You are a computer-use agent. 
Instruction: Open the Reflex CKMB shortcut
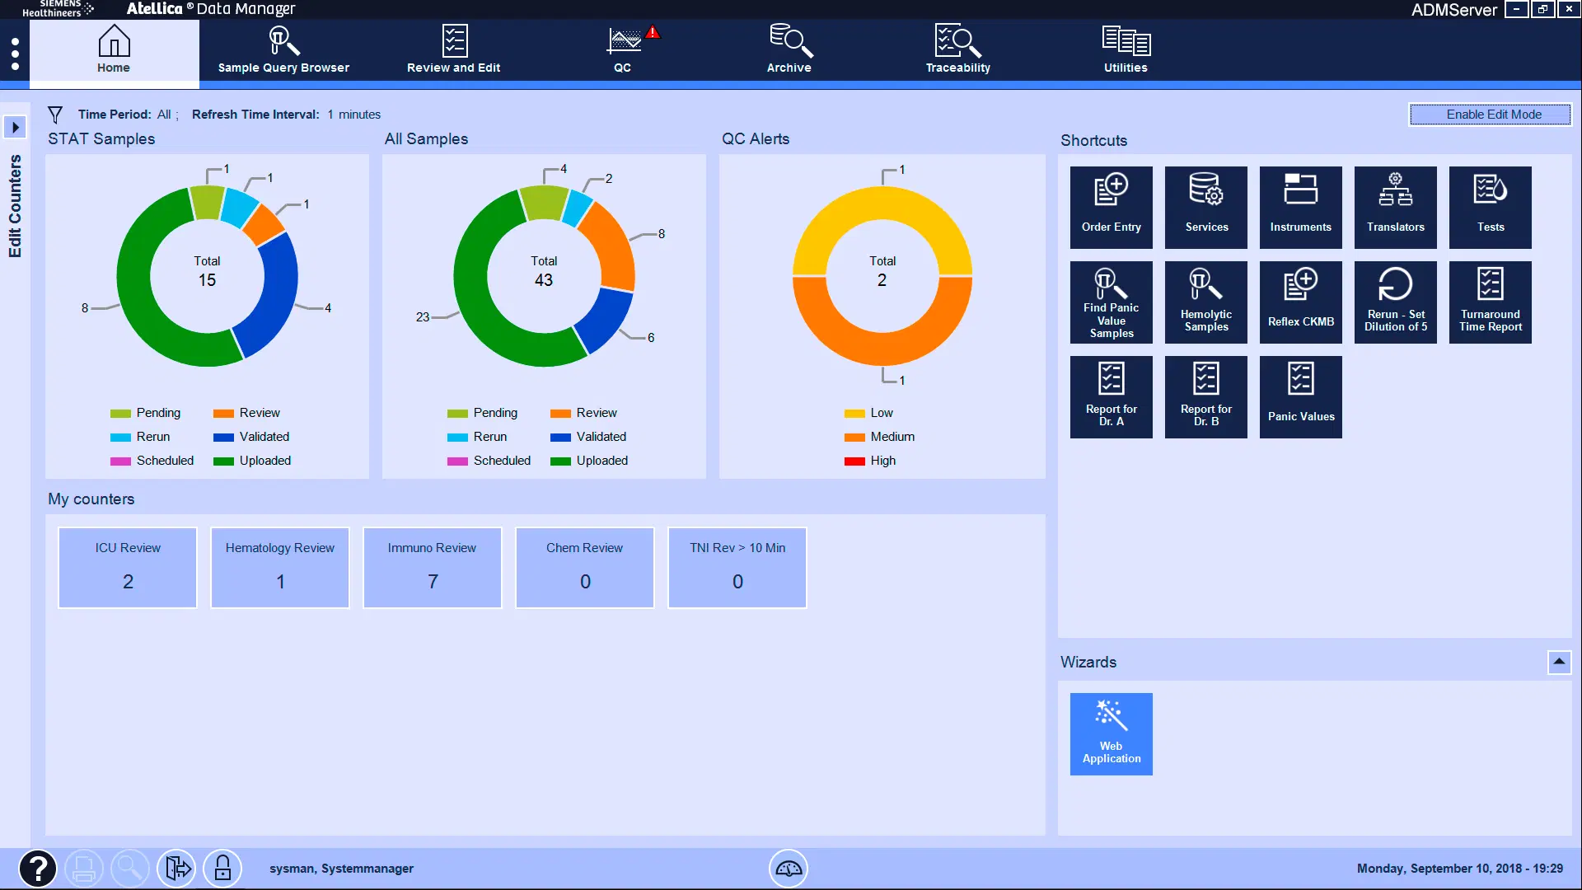pyautogui.click(x=1300, y=302)
